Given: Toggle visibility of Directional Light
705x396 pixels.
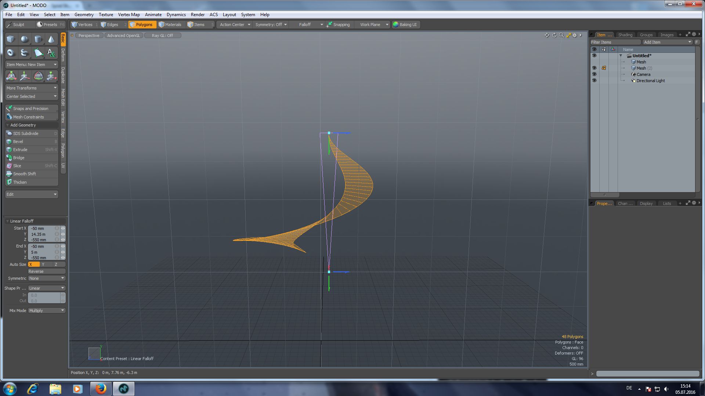Looking at the screenshot, I should [x=594, y=81].
